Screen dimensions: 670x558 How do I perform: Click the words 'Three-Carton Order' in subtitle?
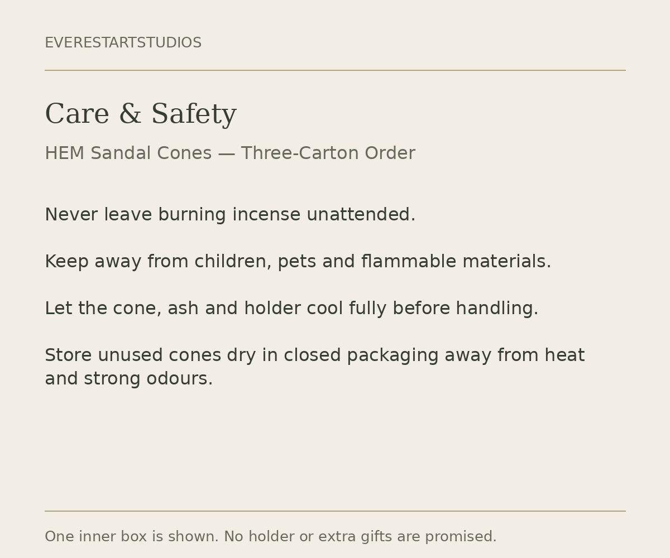328,153
